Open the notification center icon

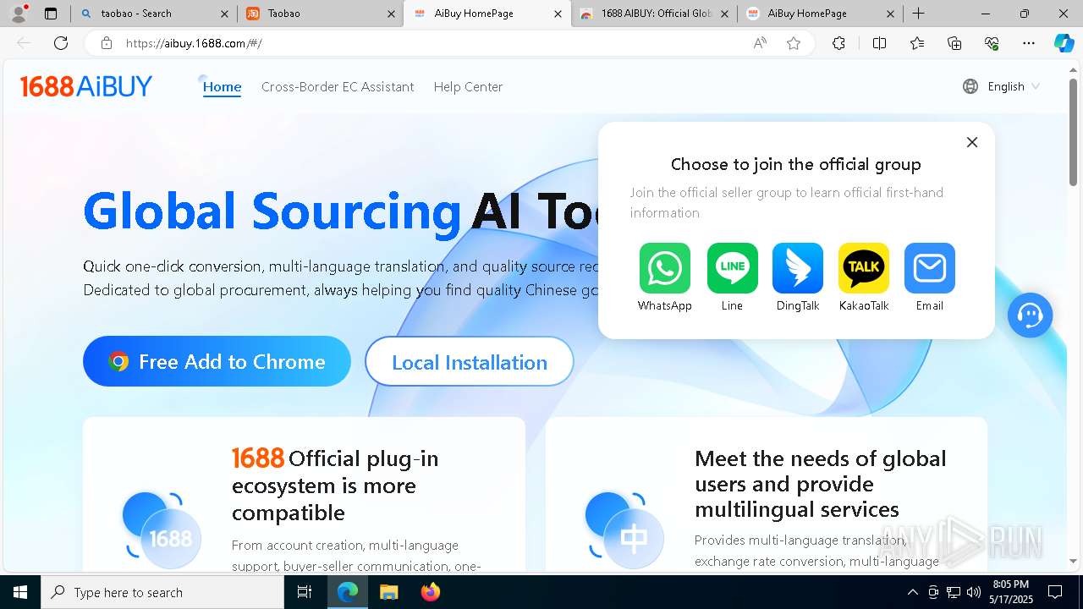tap(1055, 592)
